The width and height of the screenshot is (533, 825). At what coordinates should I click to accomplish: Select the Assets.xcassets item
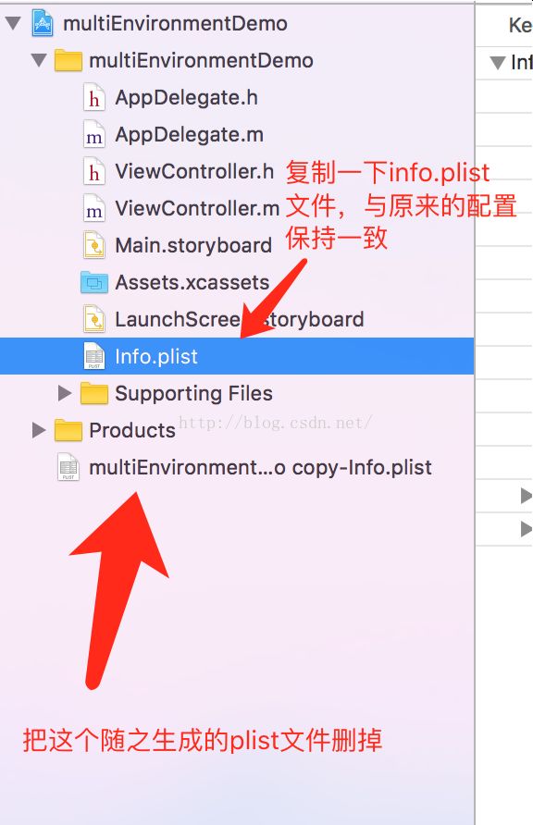[192, 282]
